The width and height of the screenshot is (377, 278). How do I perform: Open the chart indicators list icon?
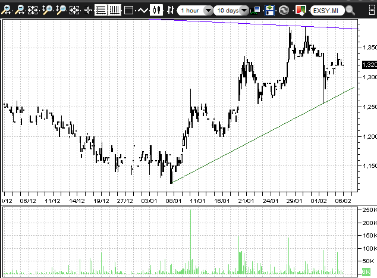255,10
